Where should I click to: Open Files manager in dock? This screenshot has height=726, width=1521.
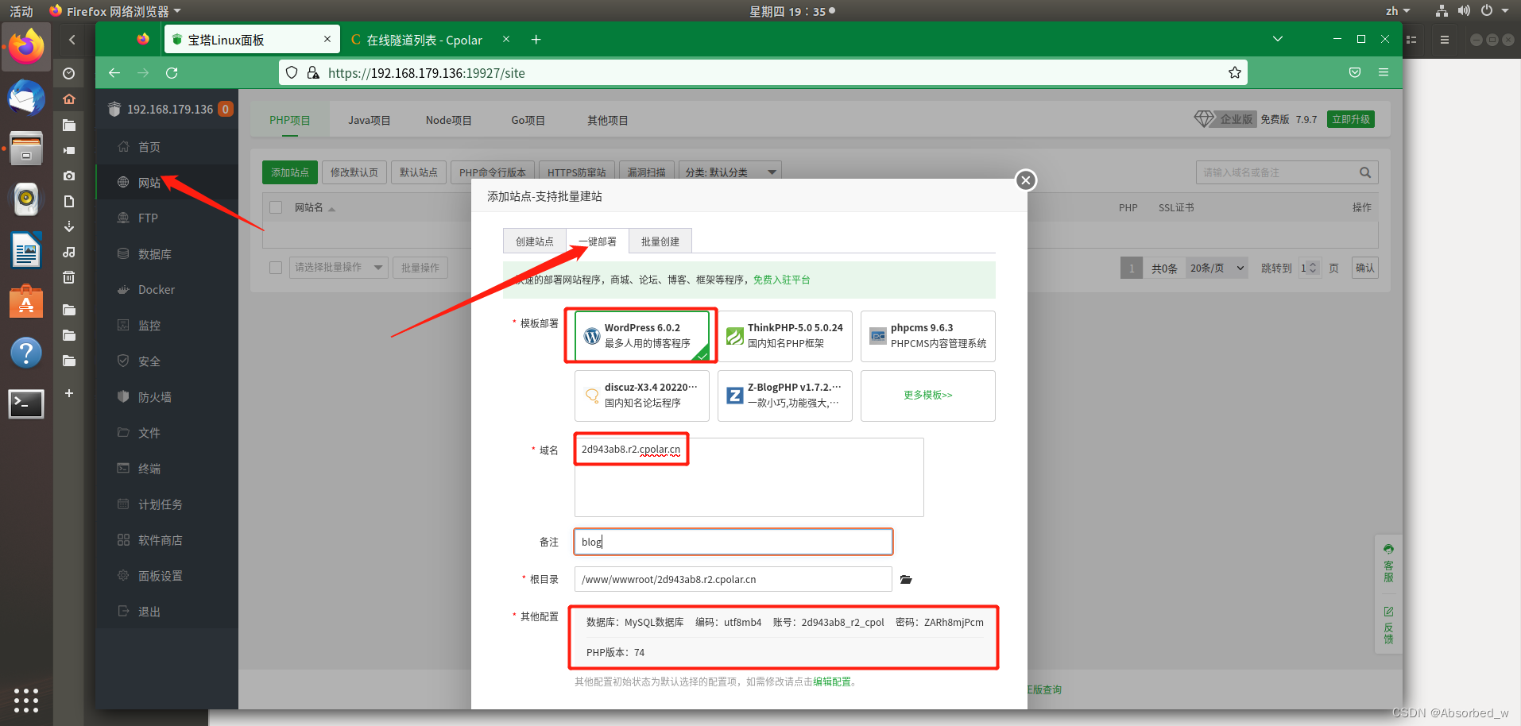[26, 149]
